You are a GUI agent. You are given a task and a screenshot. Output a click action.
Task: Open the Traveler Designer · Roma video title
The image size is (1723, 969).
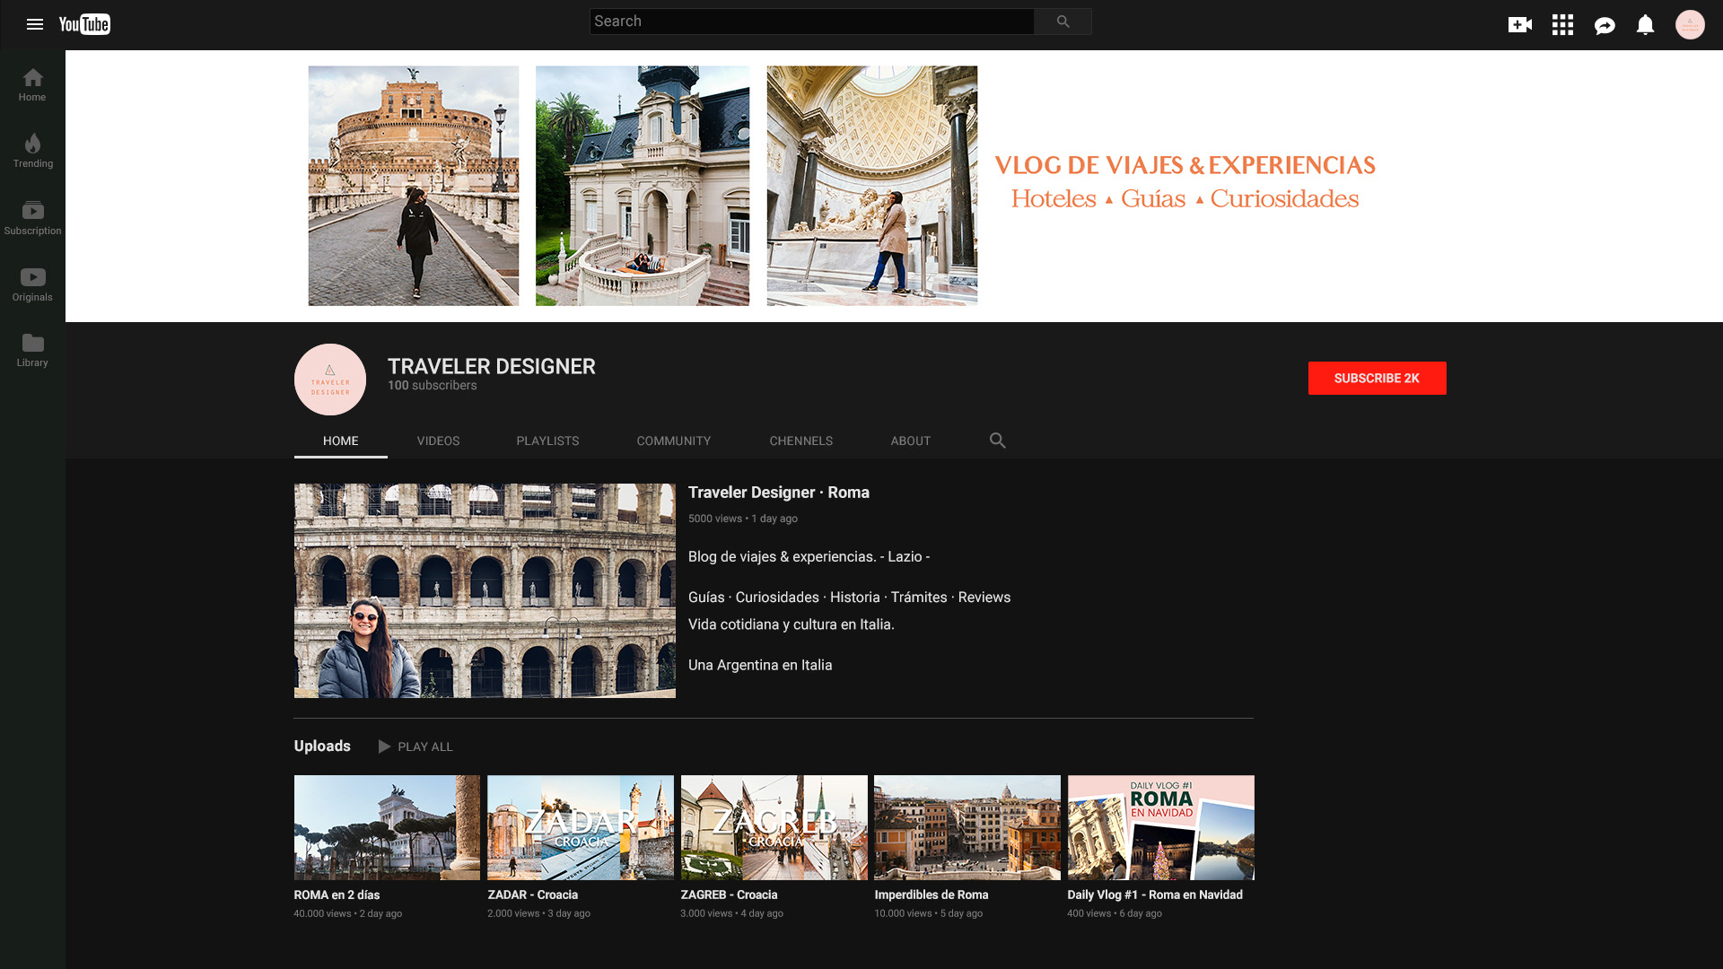778,493
